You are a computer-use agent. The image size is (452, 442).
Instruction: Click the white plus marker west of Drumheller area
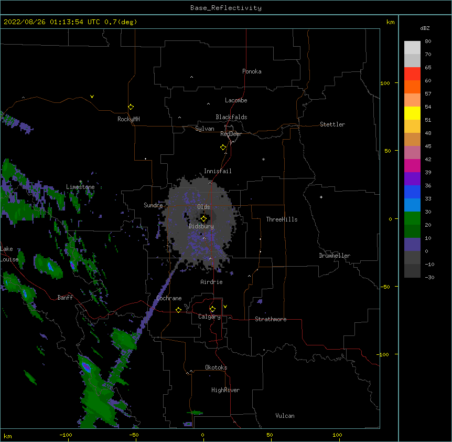click(321, 197)
